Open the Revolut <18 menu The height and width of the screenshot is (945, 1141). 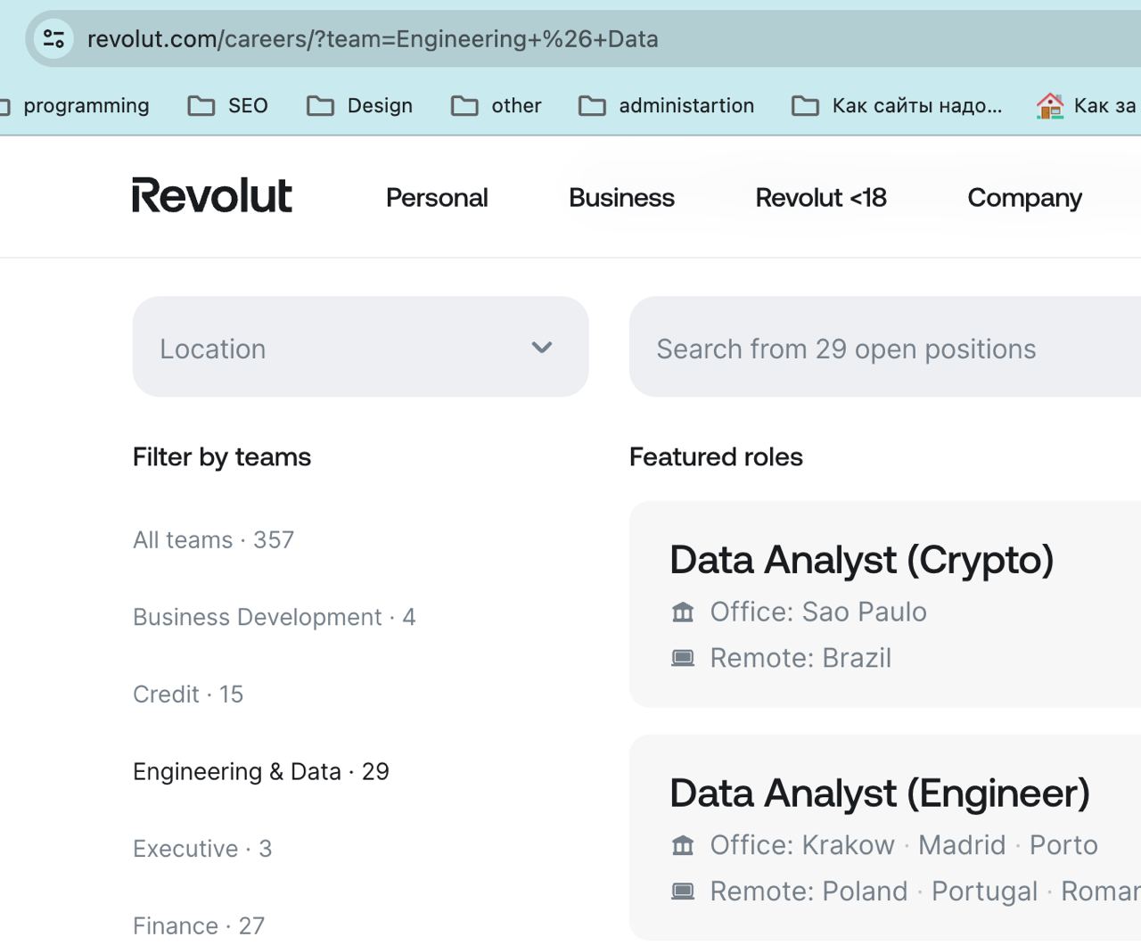[821, 197]
